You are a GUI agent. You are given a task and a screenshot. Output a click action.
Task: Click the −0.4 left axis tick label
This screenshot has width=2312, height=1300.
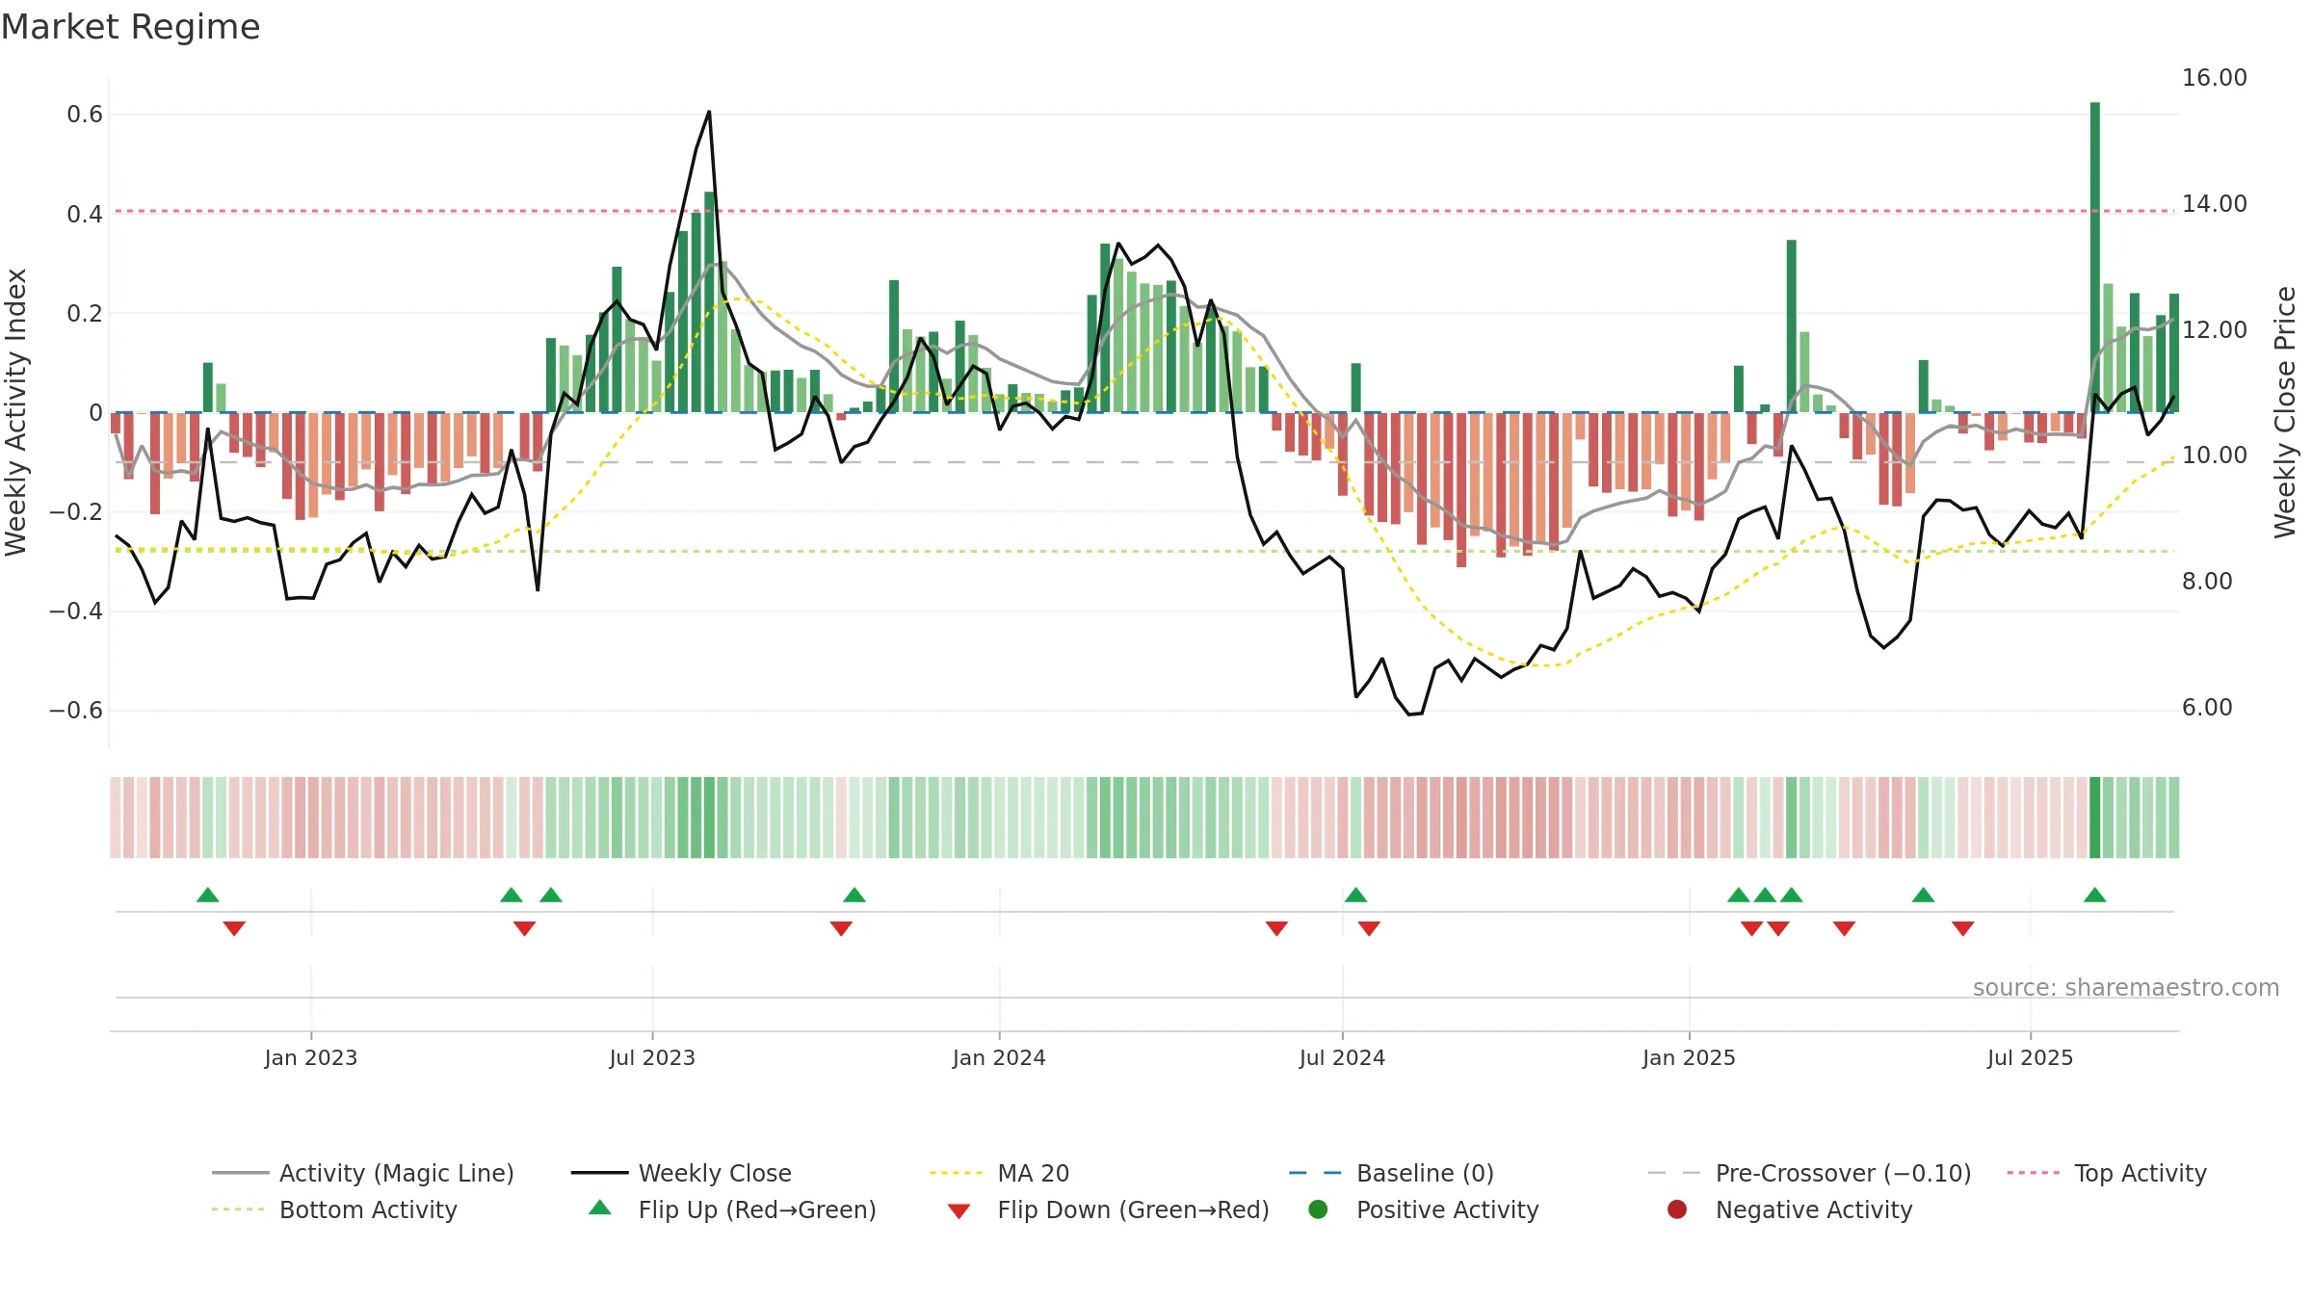pos(76,611)
